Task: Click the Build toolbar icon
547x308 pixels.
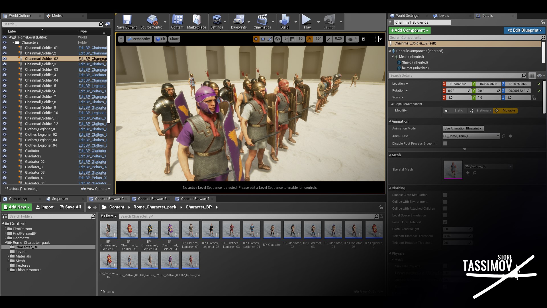Action: coord(284,22)
